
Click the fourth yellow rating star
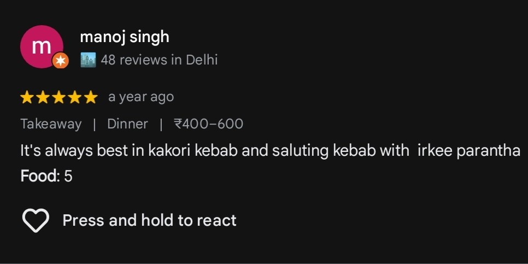74,98
